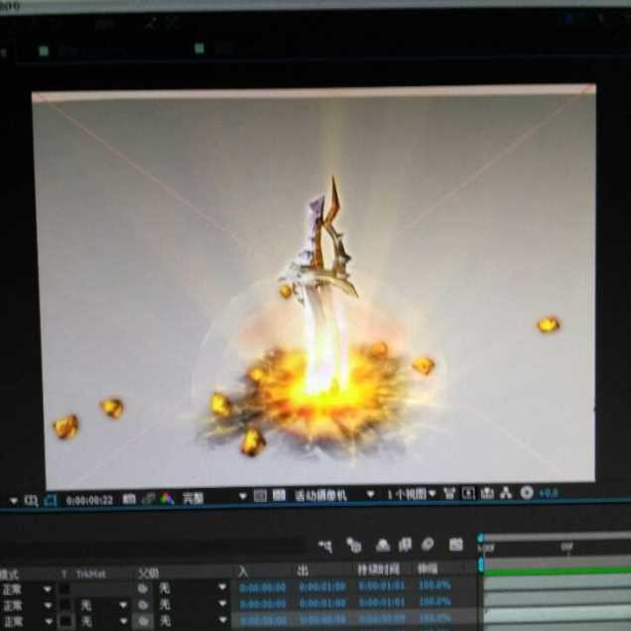Open the grid and guide options icon
The width and height of the screenshot is (631, 631).
tap(31, 501)
